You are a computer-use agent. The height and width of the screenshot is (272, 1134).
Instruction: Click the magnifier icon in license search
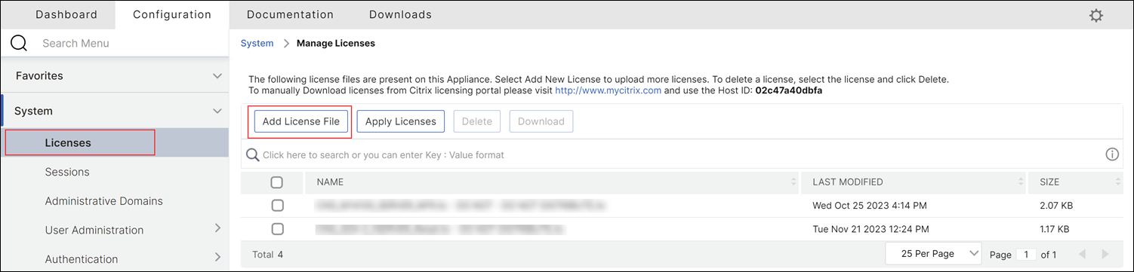point(254,154)
